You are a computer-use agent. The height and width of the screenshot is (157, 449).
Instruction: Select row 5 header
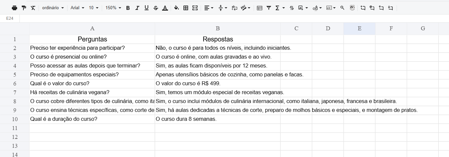[x=14, y=75]
